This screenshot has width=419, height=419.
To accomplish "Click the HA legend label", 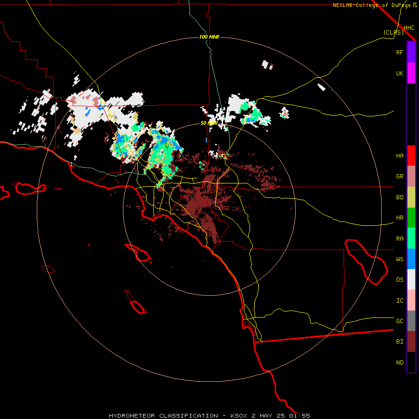I will pyautogui.click(x=399, y=156).
